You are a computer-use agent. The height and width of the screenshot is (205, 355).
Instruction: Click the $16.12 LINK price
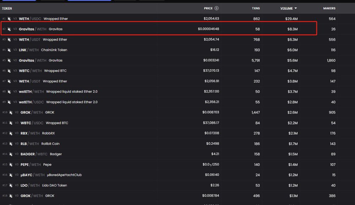click(215, 50)
